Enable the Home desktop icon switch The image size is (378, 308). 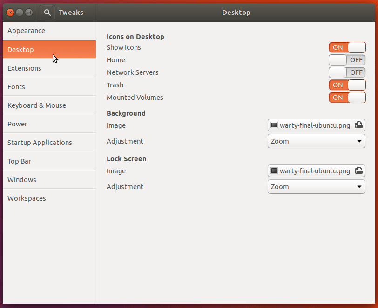click(347, 60)
